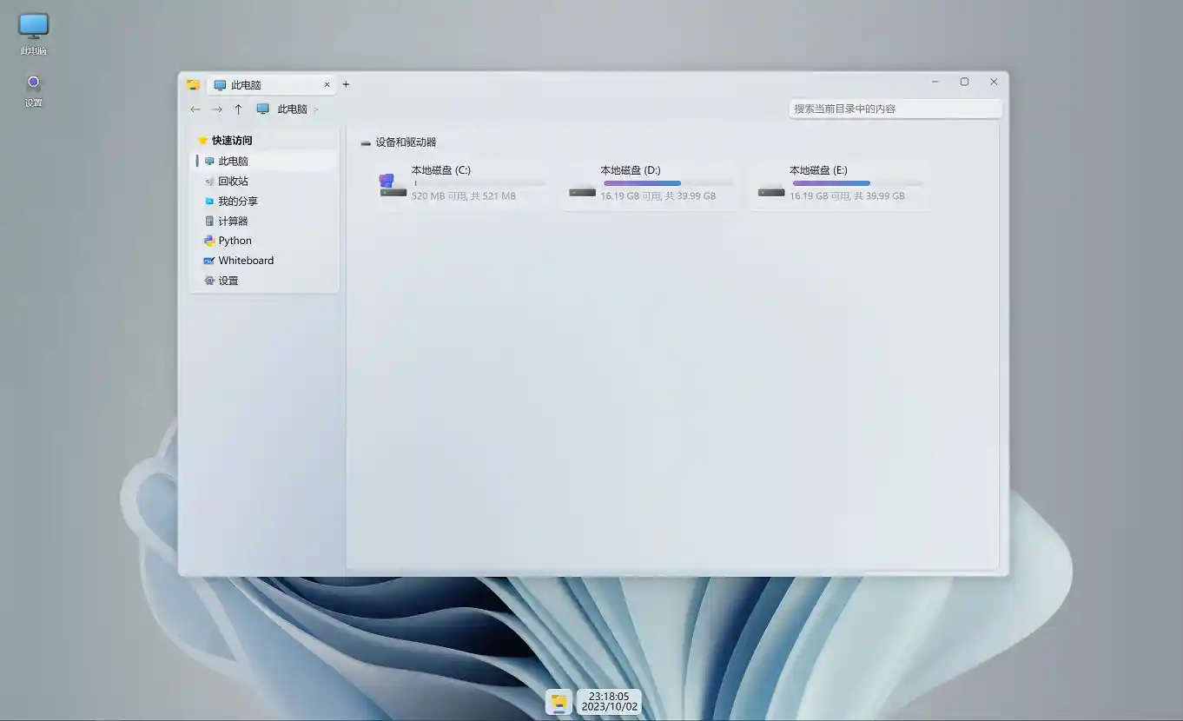Collapse the 设备和驱动器 section

(x=366, y=142)
